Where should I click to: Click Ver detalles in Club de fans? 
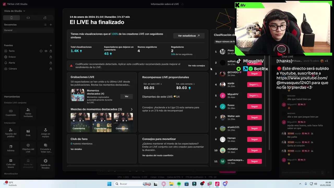[76, 149]
